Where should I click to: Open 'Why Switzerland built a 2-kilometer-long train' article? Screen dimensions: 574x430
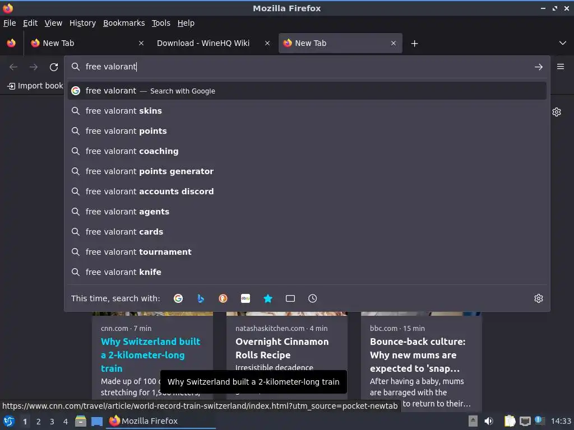coord(150,354)
